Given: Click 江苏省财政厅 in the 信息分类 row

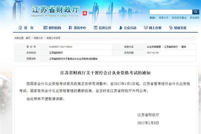Looking at the screenshot, I should (171, 47).
